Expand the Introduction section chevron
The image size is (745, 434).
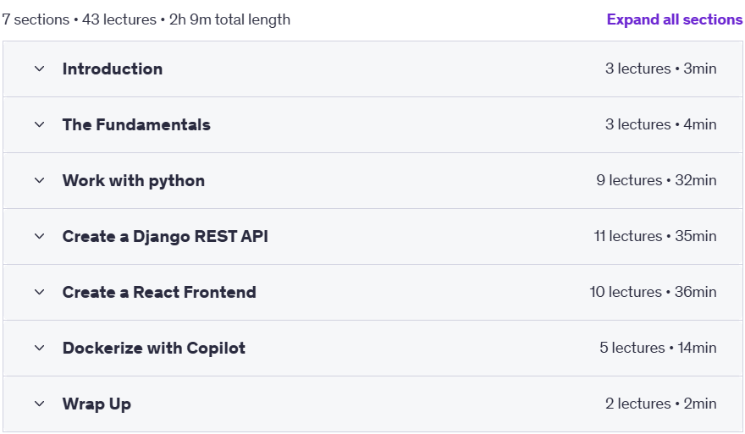tap(40, 69)
